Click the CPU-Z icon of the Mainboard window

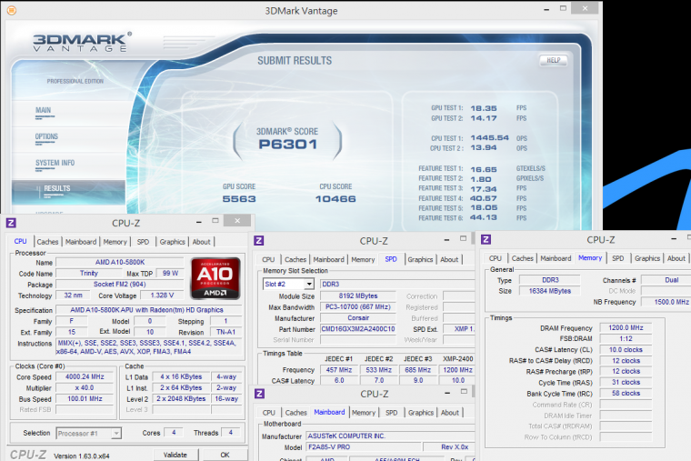click(259, 395)
